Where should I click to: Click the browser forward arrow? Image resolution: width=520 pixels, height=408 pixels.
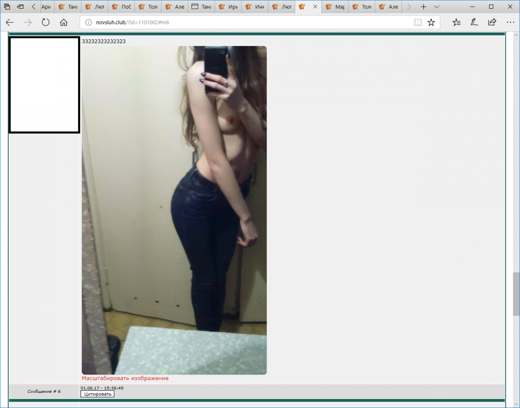[28, 23]
